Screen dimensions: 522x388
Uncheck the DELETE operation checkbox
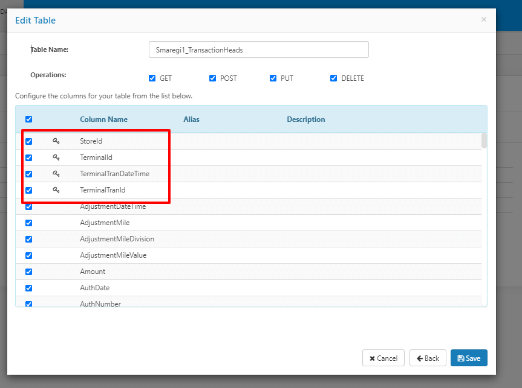click(x=334, y=78)
